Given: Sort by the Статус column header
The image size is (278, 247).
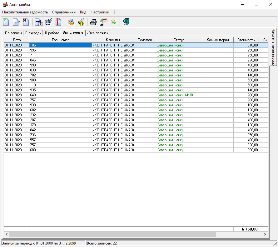Looking at the screenshot, I should point(179,40).
